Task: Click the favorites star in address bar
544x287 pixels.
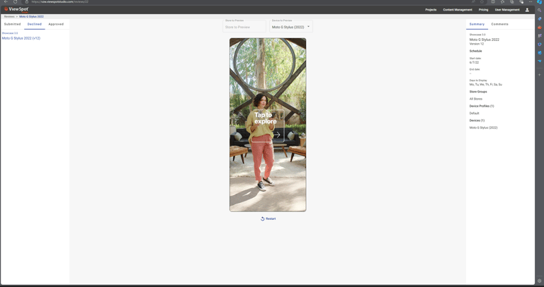Action: click(482, 1)
